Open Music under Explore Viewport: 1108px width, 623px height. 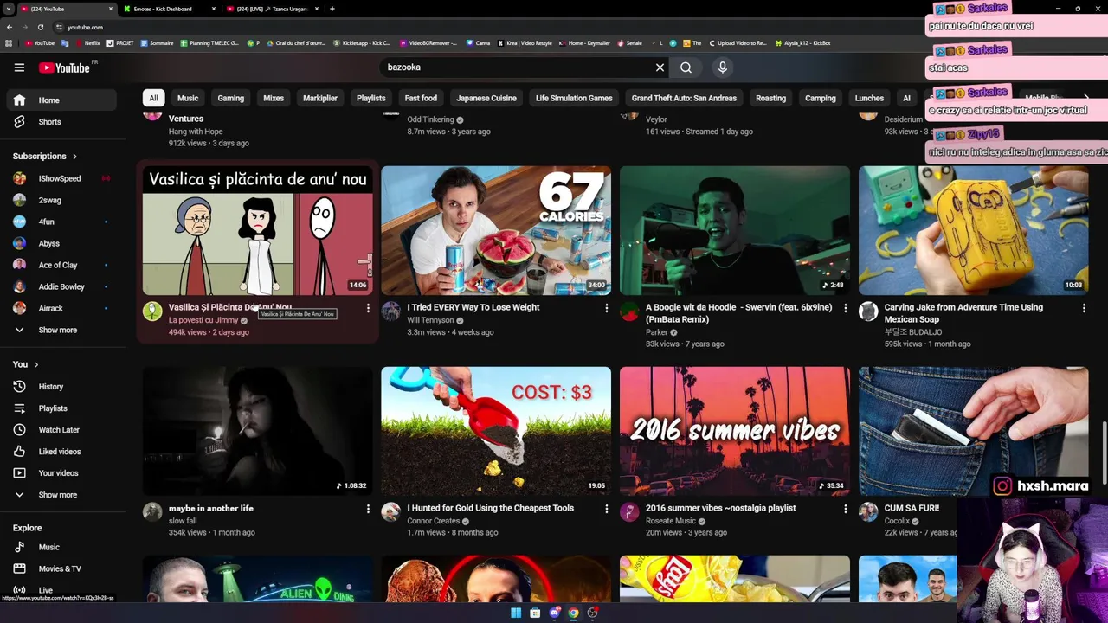60,547
